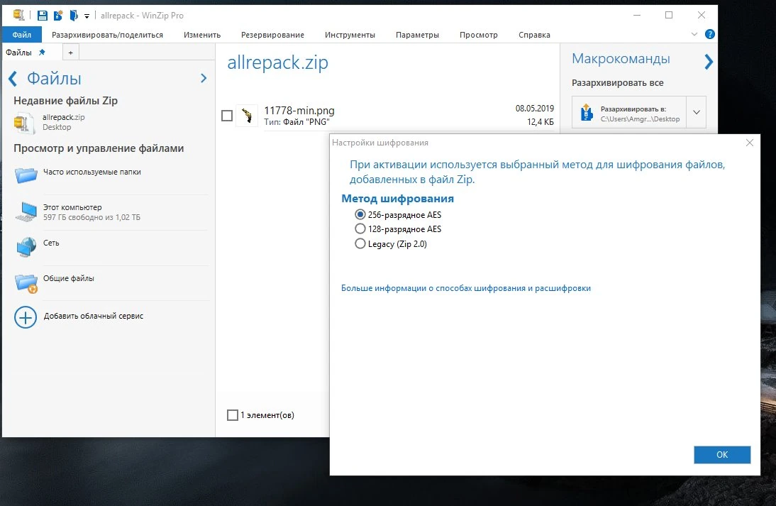This screenshot has width=776, height=506.
Task: Add a new pane tab with plus
Action: click(x=71, y=53)
